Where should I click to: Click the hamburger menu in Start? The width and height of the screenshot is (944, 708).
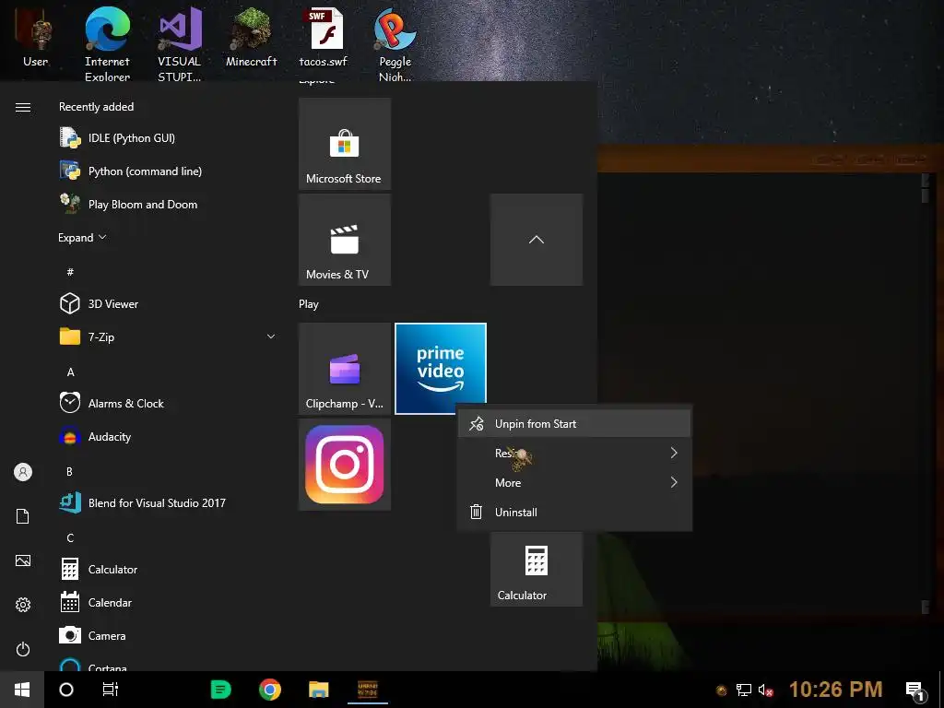(x=23, y=107)
